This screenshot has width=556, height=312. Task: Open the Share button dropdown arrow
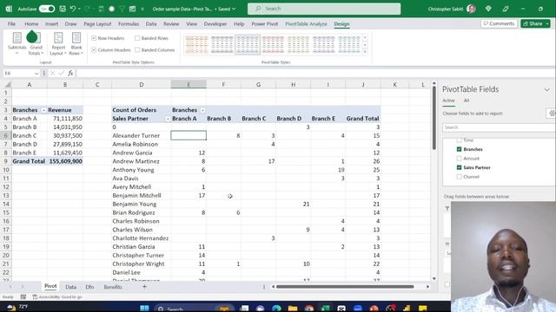coord(547,23)
